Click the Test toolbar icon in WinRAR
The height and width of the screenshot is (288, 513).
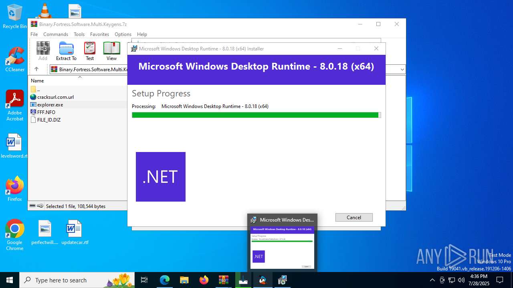click(x=90, y=51)
